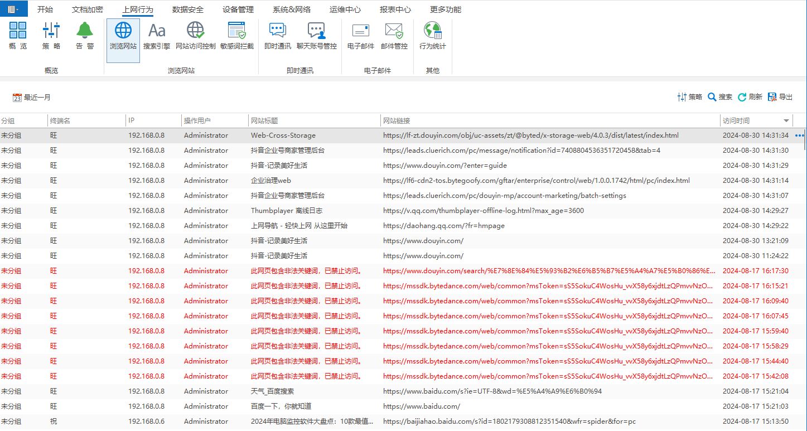Viewport: 807px width, 431px height.
Task: Sort by the 网站链接 column header
Action: click(550, 120)
